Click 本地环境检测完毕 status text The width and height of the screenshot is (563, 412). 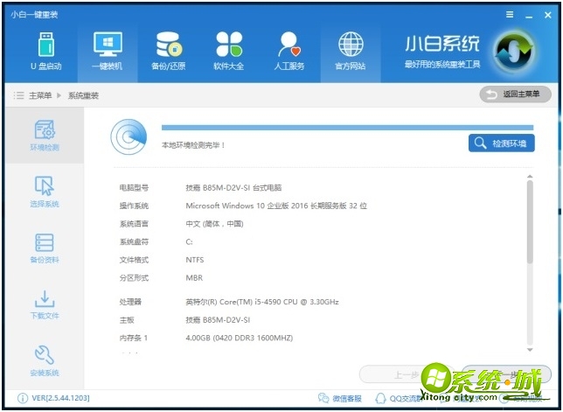[x=193, y=145]
